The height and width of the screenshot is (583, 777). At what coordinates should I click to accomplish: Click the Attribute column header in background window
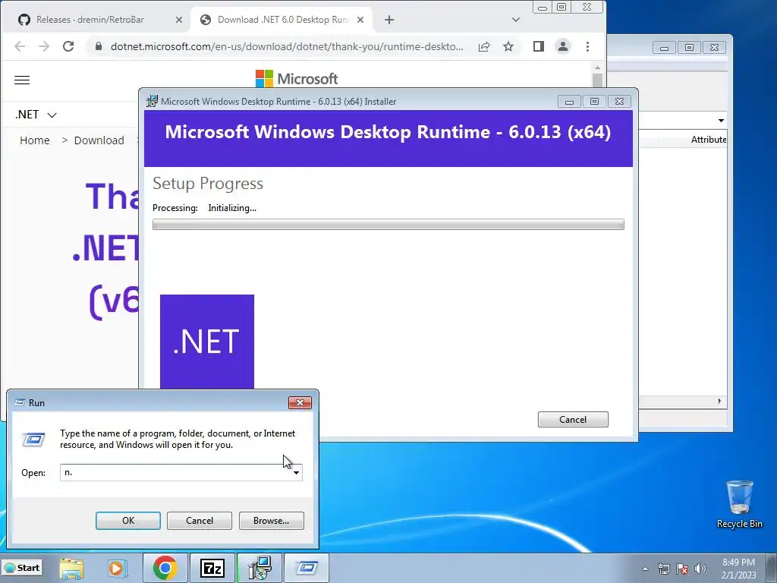pos(708,140)
